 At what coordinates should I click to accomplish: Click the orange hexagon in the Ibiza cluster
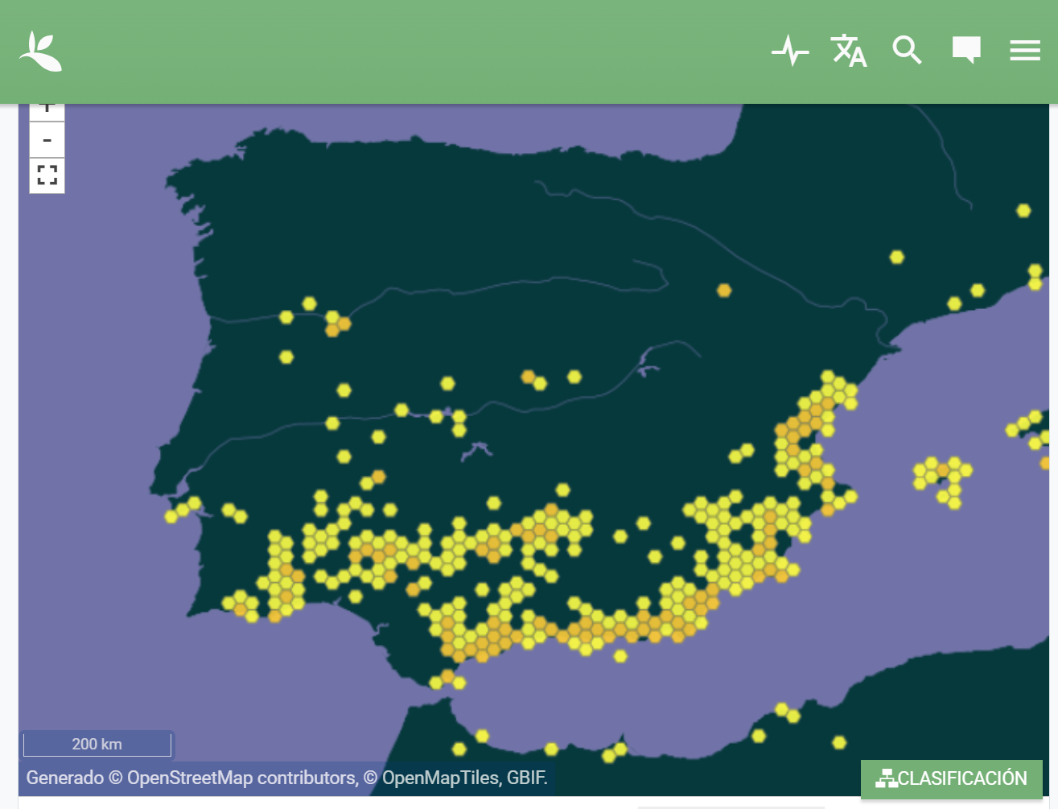(943, 470)
